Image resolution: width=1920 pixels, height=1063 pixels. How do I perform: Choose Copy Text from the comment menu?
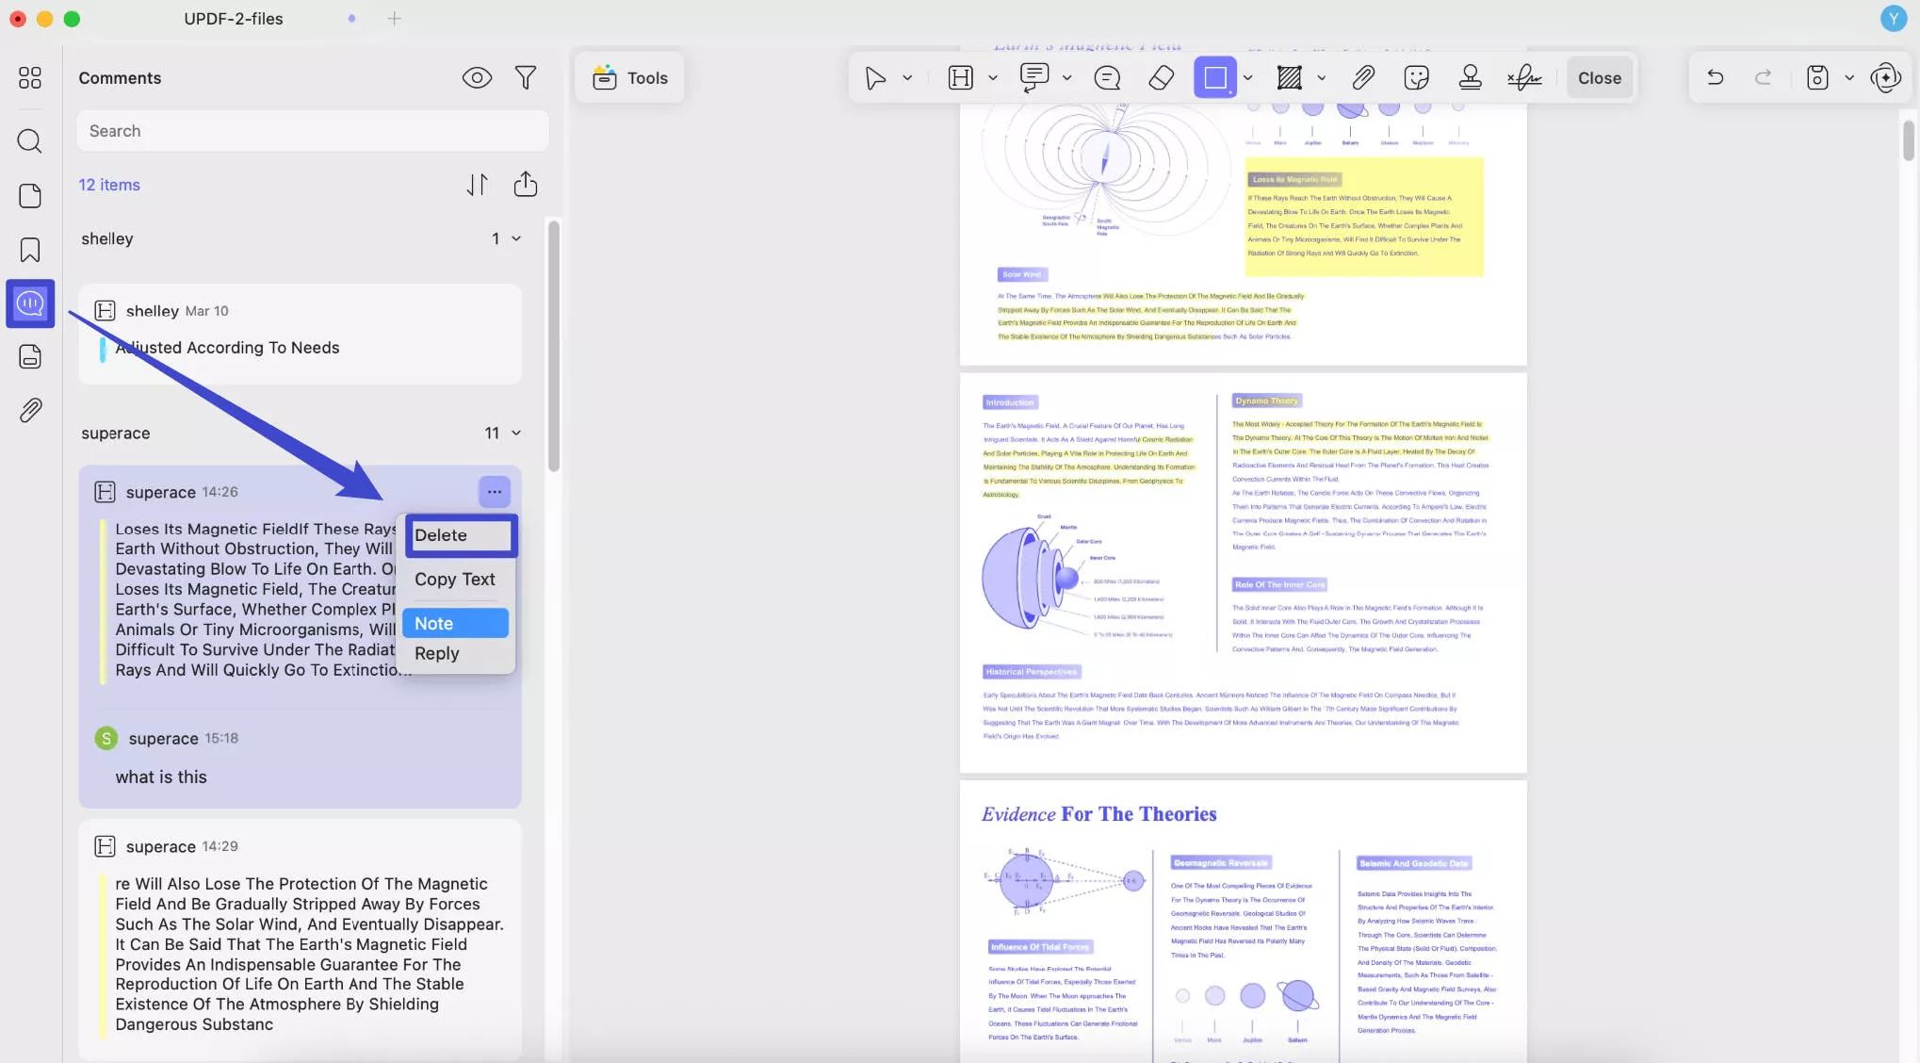455,580
